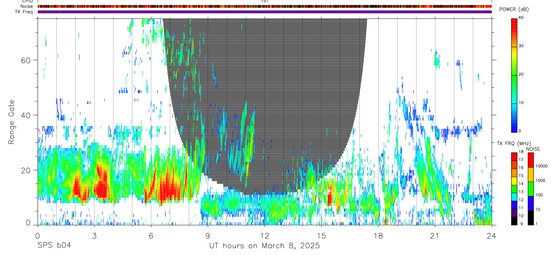Click the orange segment of the NOISE legend
Screen dimensions: 553x255
tap(530, 174)
